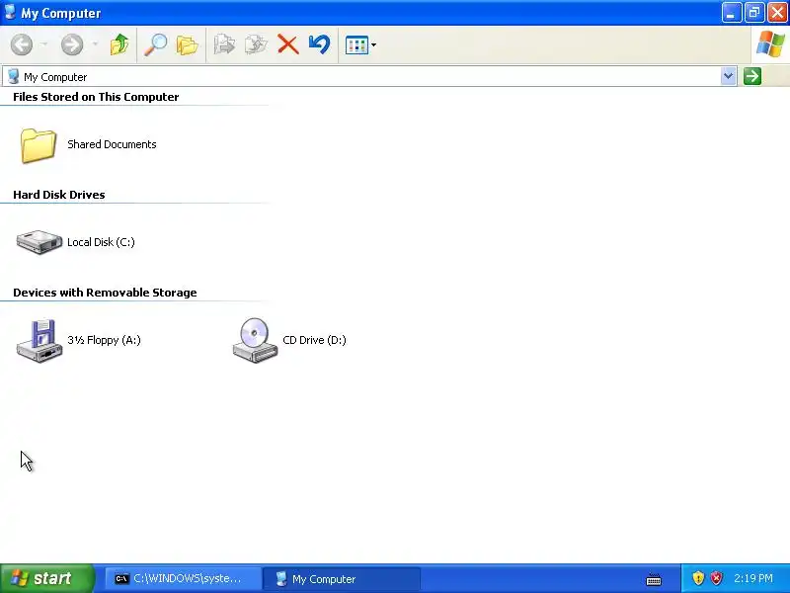Expand the address bar dropdown arrow
This screenshot has width=790, height=593.
tap(728, 76)
